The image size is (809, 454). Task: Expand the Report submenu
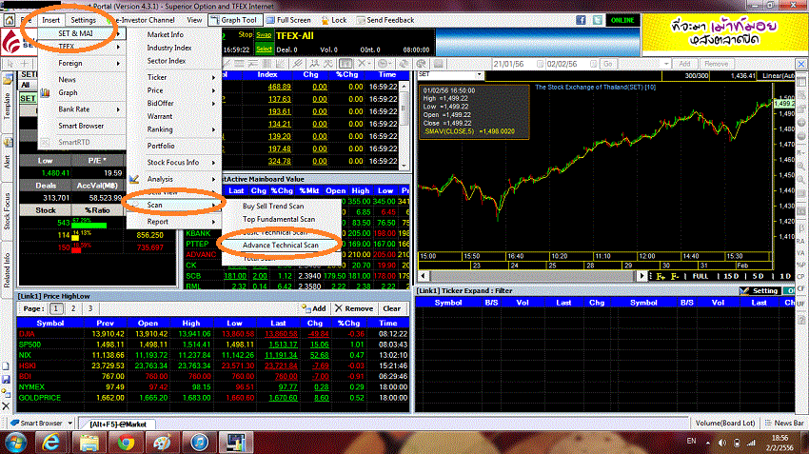pos(174,222)
